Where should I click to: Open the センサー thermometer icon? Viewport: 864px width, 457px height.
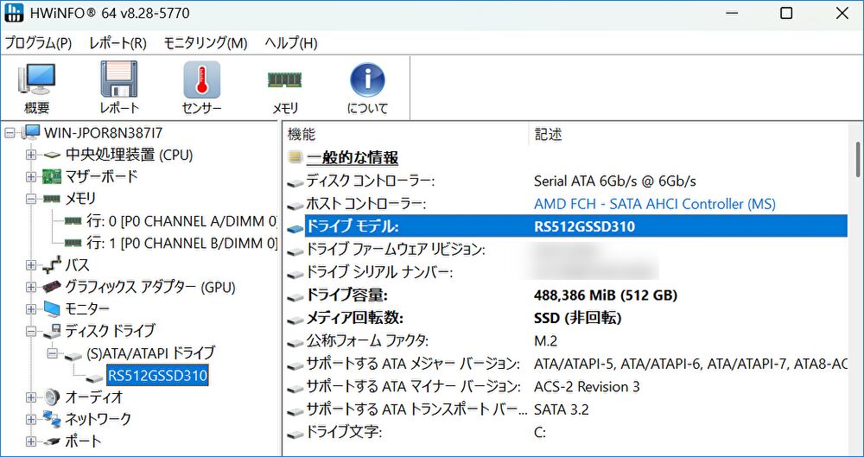click(x=201, y=79)
